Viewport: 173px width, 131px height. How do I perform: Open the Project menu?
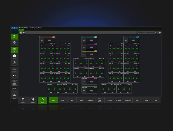pos(21,28)
